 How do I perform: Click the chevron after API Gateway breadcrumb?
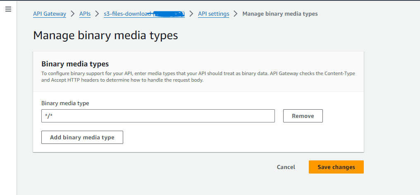(73, 14)
